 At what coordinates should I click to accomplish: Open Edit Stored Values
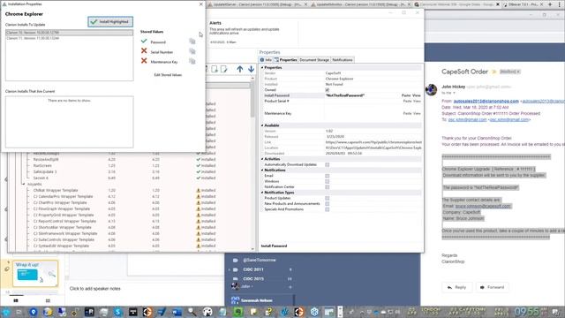coord(168,75)
